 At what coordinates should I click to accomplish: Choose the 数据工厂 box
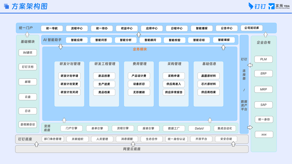174,128
